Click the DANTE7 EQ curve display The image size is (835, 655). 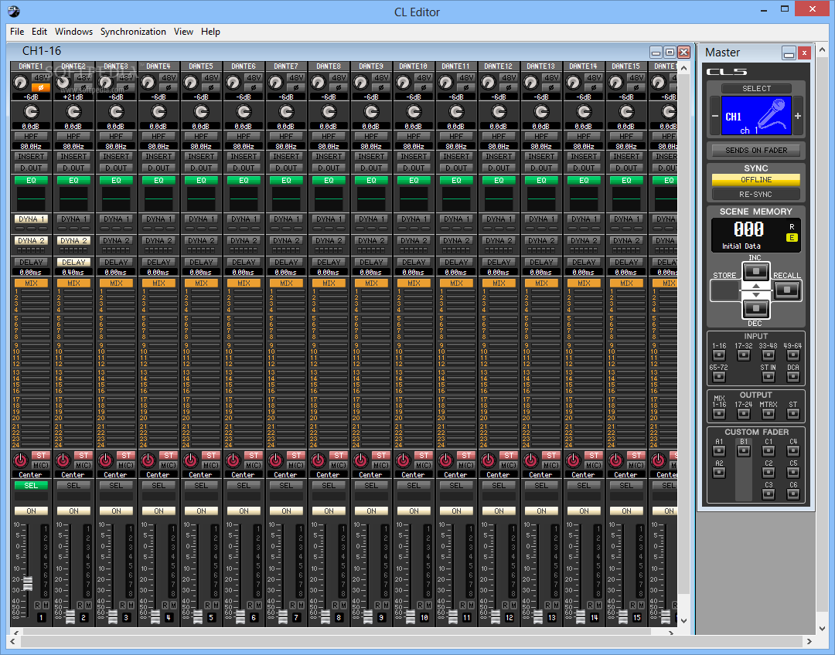pyautogui.click(x=286, y=199)
